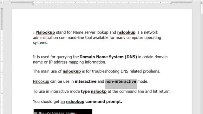The height and width of the screenshot is (114, 203).
Task: Click the words 'DNS related problems.'
Action: click(140, 71)
